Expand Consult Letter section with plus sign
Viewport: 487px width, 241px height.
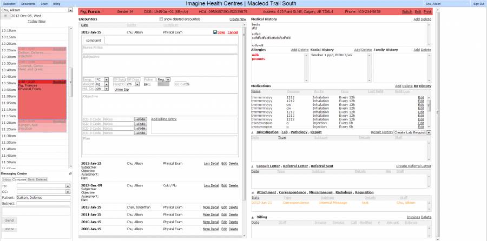point(252,166)
